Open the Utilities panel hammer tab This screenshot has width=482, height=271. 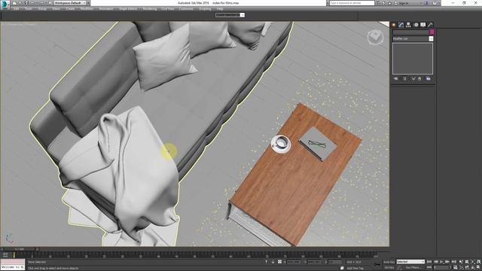pos(430,25)
